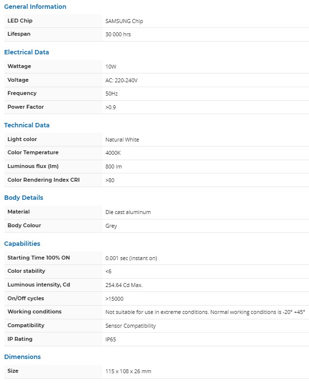
Task: Select the Starting Time 100% ON label
Action: [39, 258]
